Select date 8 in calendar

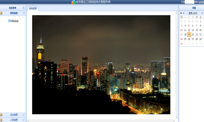[x=200, y=26]
